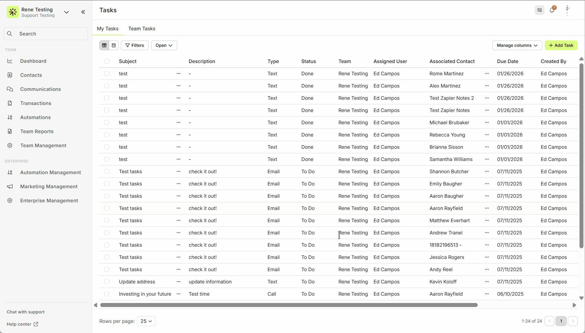
Task: Switch to the Team Tasks tab
Action: (x=142, y=28)
